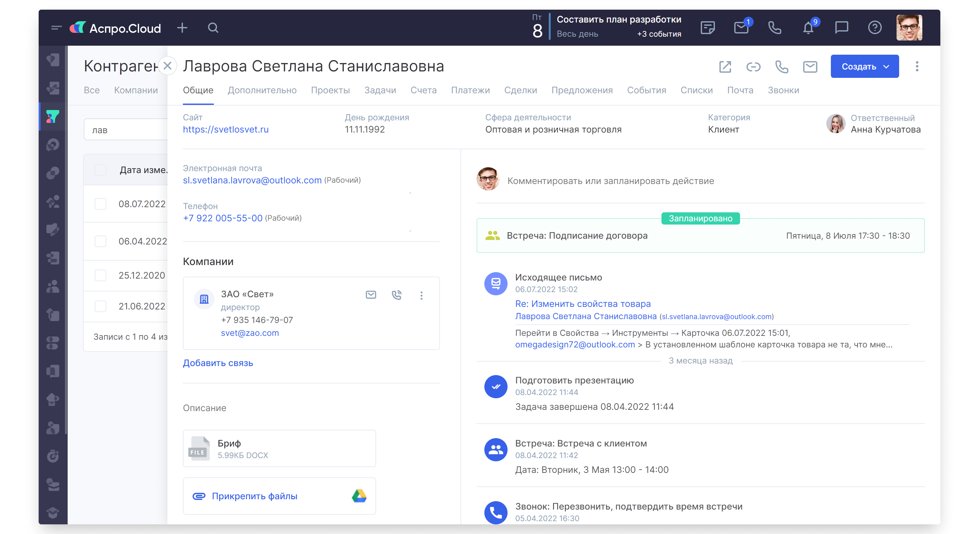Email ЗАО «Свет» via its envelope icon

[371, 295]
